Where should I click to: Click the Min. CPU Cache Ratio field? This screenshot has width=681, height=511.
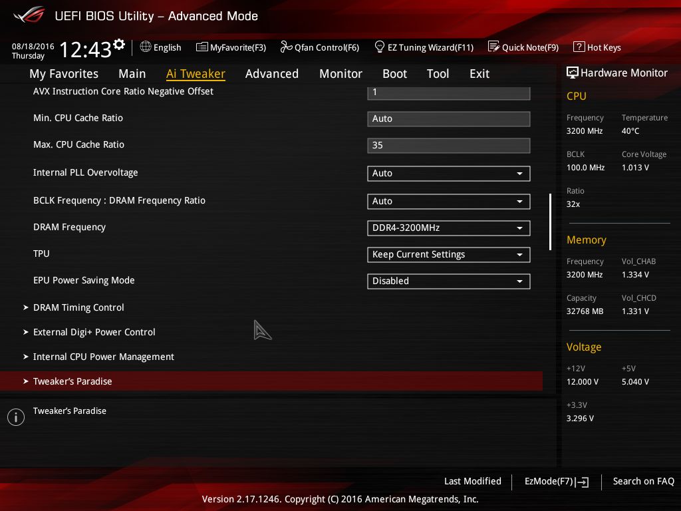449,119
